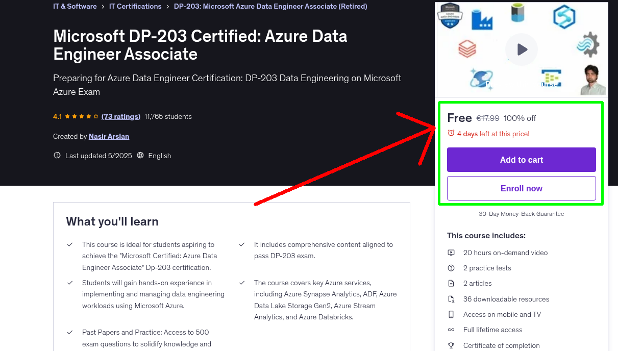The image size is (618, 351).
Task: Click the certificate of completion trophy icon
Action: (x=451, y=345)
